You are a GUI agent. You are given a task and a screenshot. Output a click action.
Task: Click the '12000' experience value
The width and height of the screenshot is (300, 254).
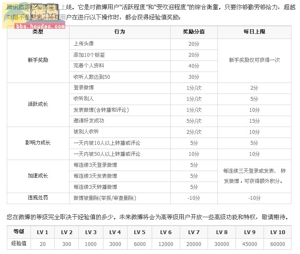166,244
